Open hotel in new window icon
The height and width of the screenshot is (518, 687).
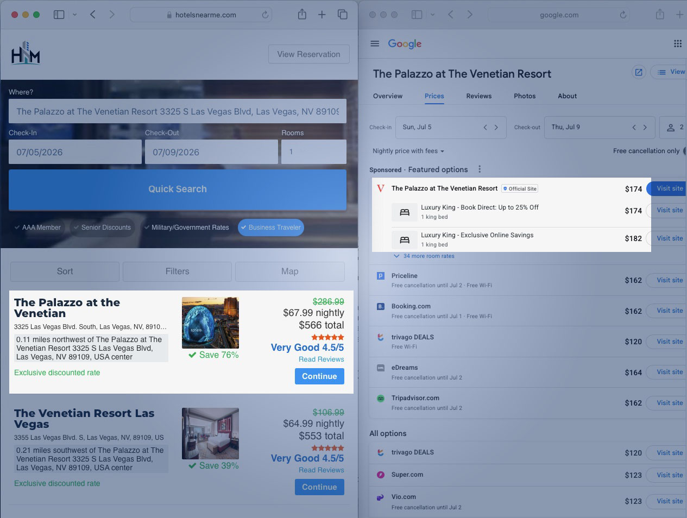click(639, 72)
